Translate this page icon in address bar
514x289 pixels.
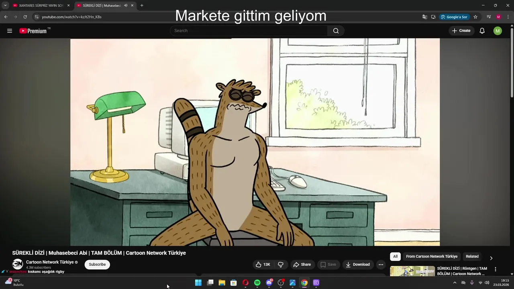pyautogui.click(x=425, y=17)
